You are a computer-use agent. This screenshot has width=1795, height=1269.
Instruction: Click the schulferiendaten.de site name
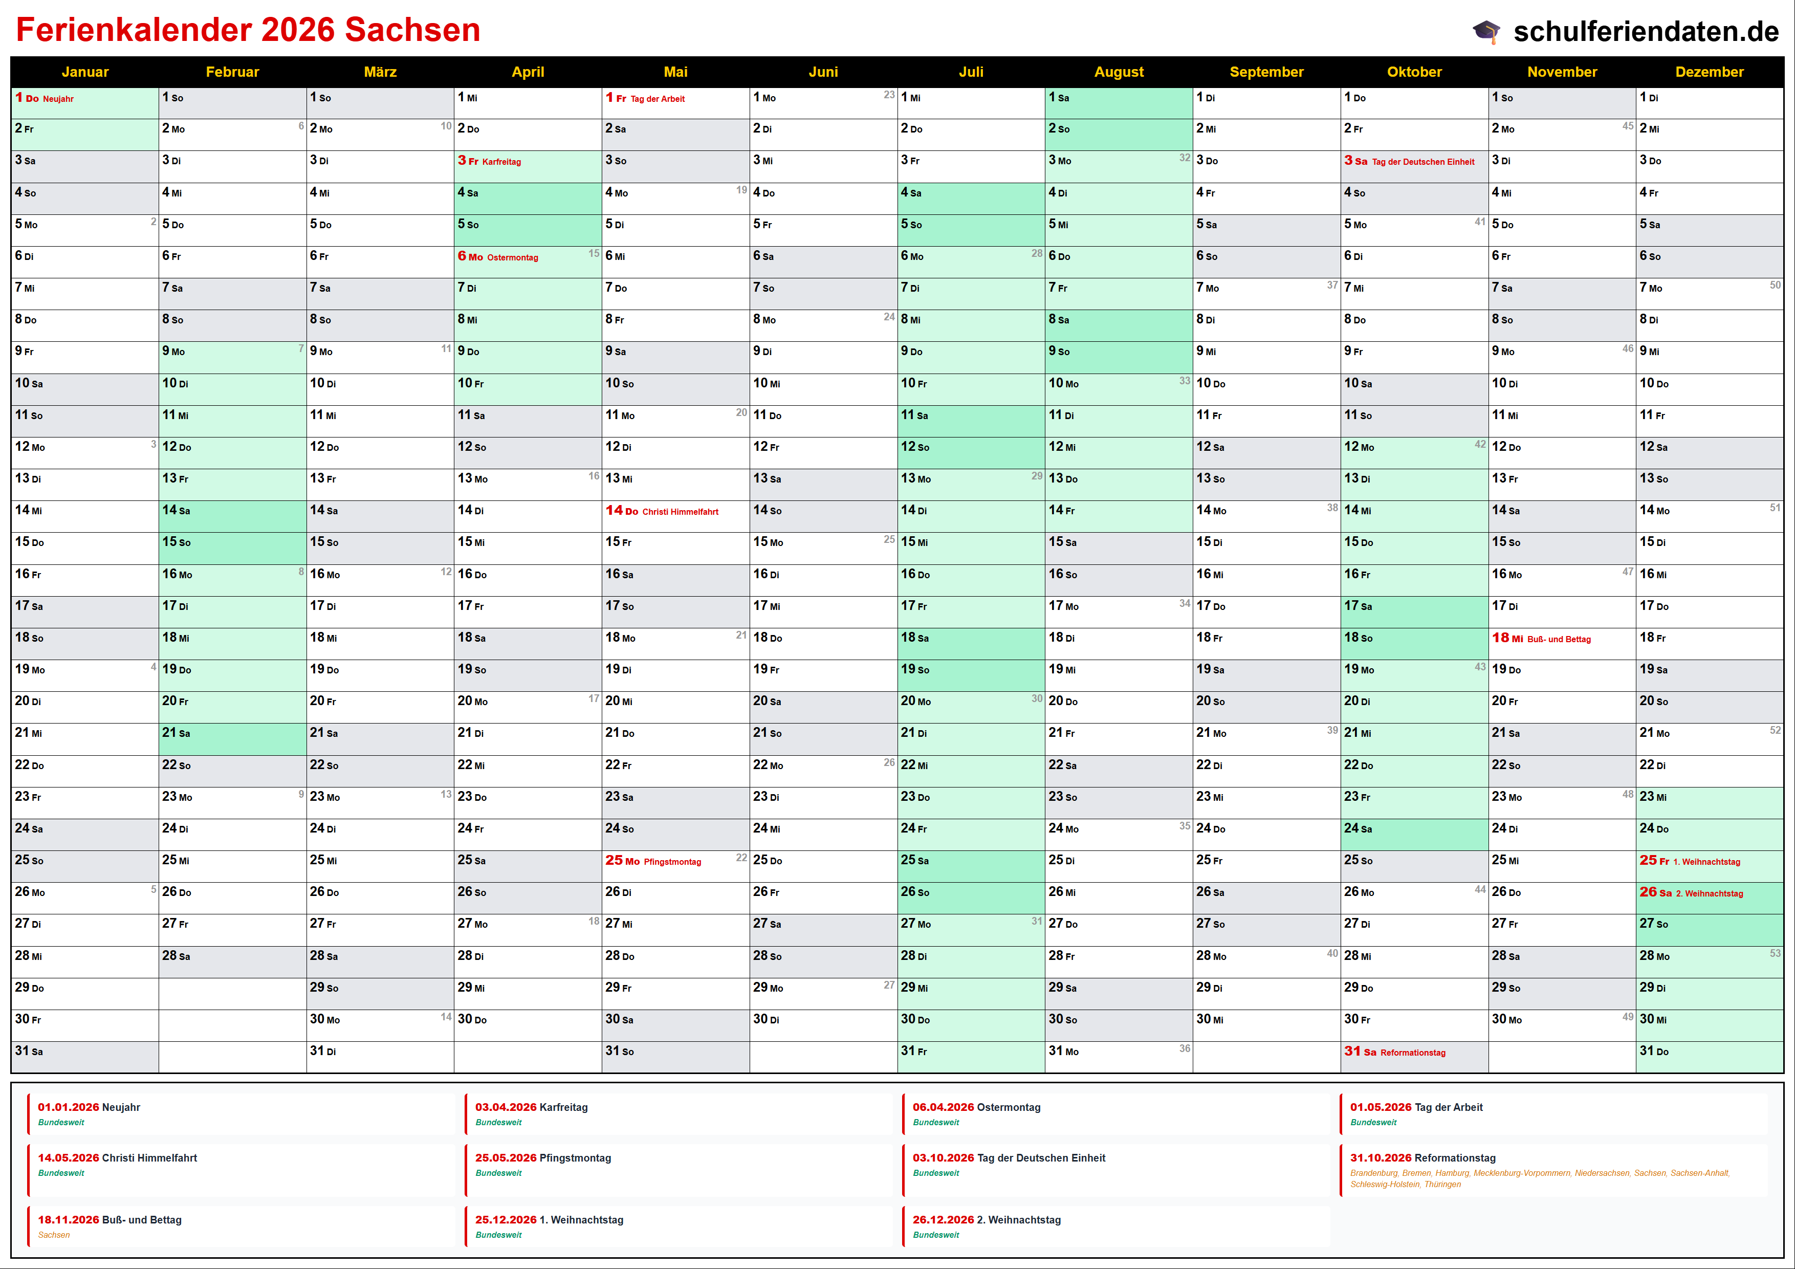[1646, 31]
